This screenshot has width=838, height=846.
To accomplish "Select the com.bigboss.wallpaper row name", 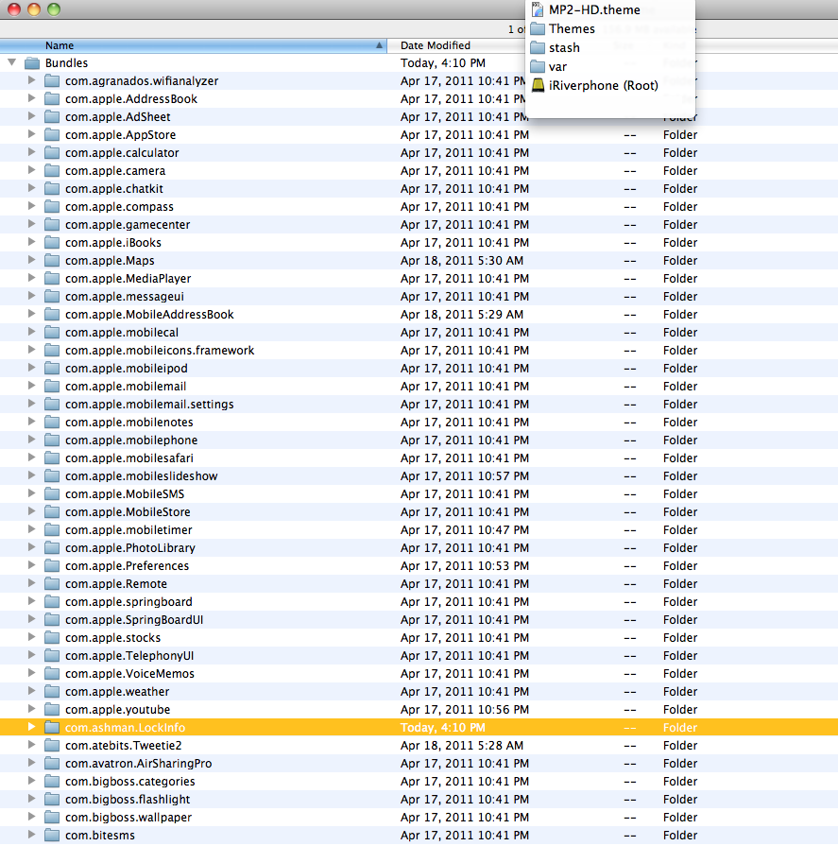I will click(128, 817).
